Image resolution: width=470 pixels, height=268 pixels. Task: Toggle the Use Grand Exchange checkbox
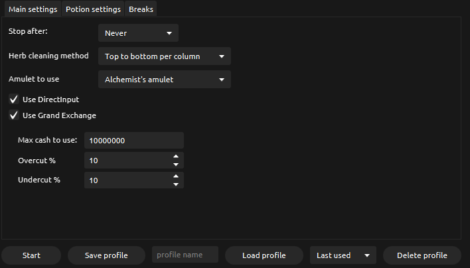coord(14,115)
